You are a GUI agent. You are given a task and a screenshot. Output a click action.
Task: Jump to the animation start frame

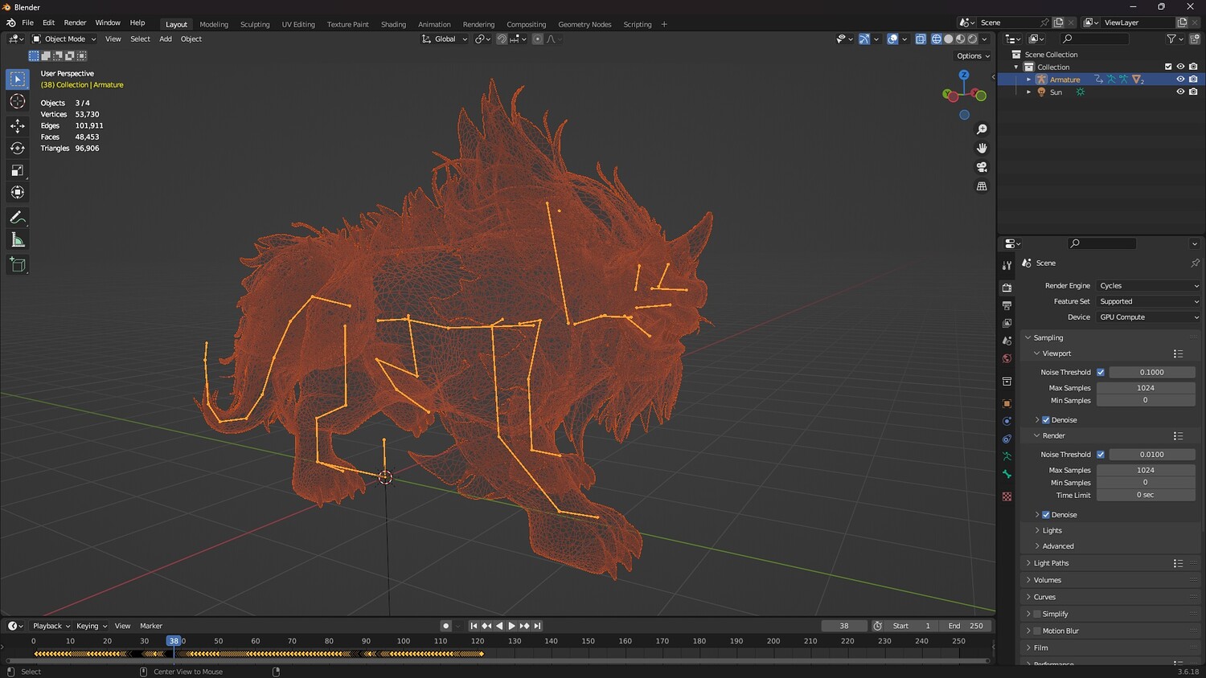click(x=474, y=626)
